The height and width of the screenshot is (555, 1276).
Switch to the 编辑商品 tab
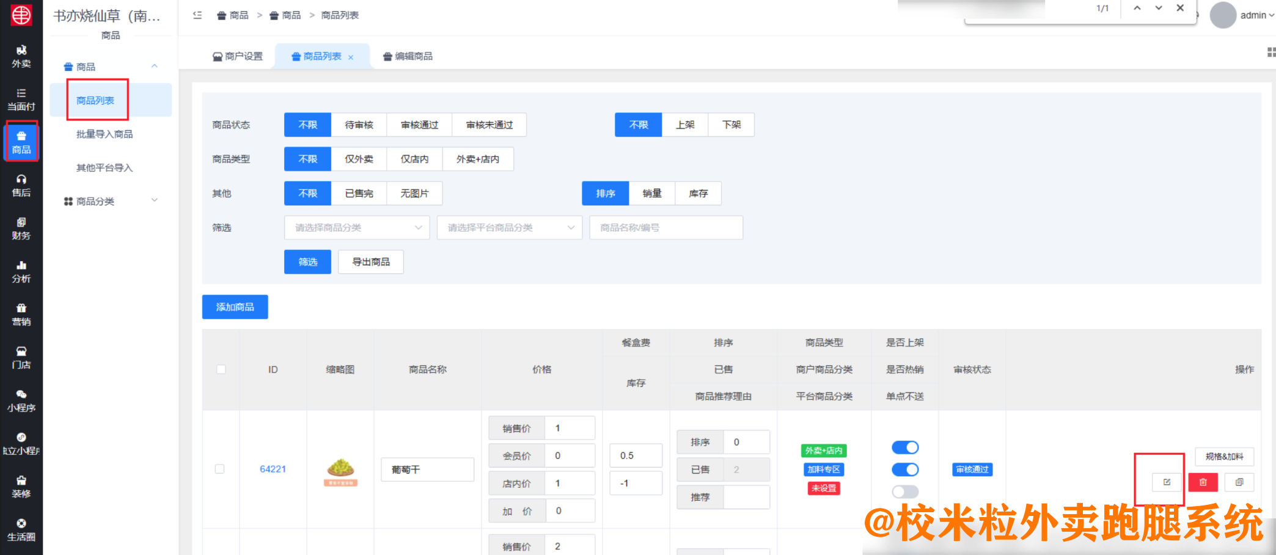(x=408, y=56)
